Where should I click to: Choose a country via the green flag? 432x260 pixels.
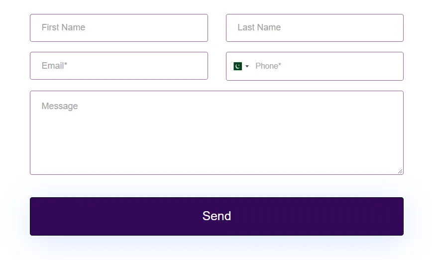[x=237, y=66]
